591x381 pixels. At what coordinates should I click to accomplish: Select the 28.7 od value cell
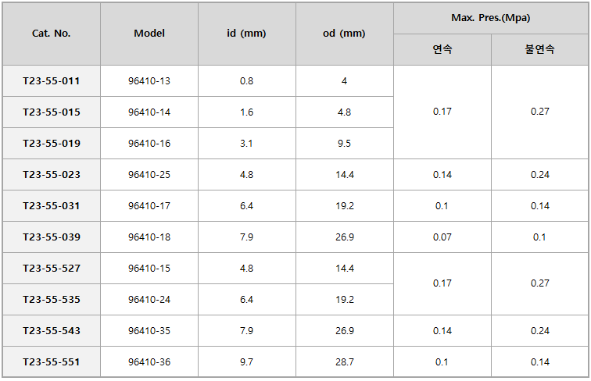coord(345,361)
